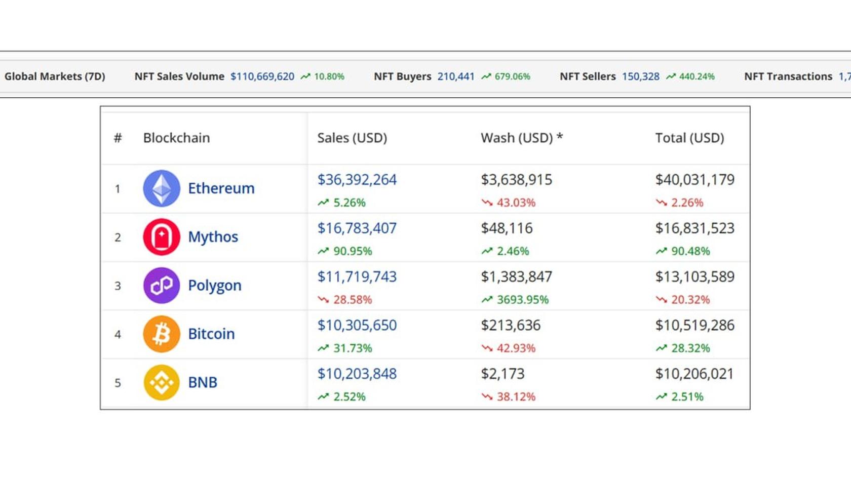Click BNB sales value $10,203,848
Image resolution: width=851 pixels, height=478 pixels.
(x=357, y=374)
